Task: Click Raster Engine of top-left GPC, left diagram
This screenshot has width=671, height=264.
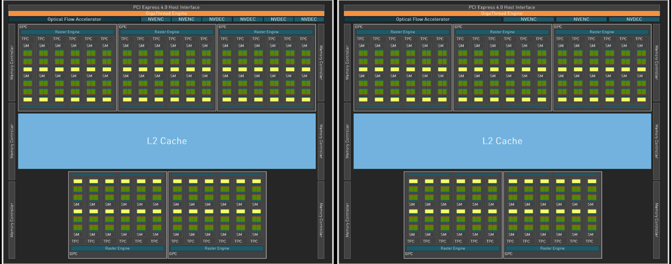Action: pyautogui.click(x=67, y=32)
